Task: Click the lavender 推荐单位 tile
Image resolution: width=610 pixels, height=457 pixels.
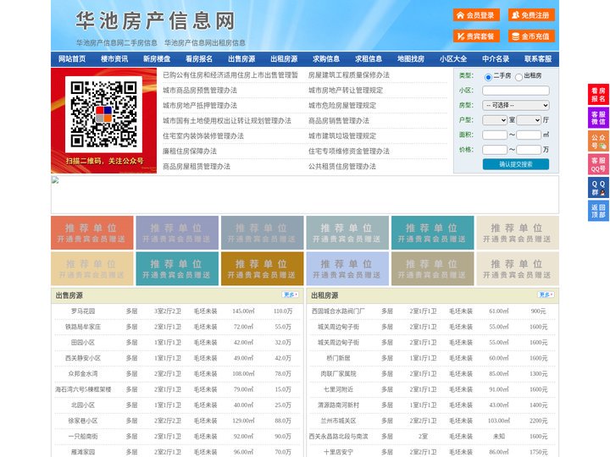Action: pos(177,233)
